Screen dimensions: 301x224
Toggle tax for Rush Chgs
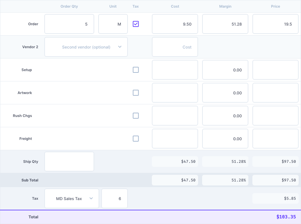coord(136,116)
